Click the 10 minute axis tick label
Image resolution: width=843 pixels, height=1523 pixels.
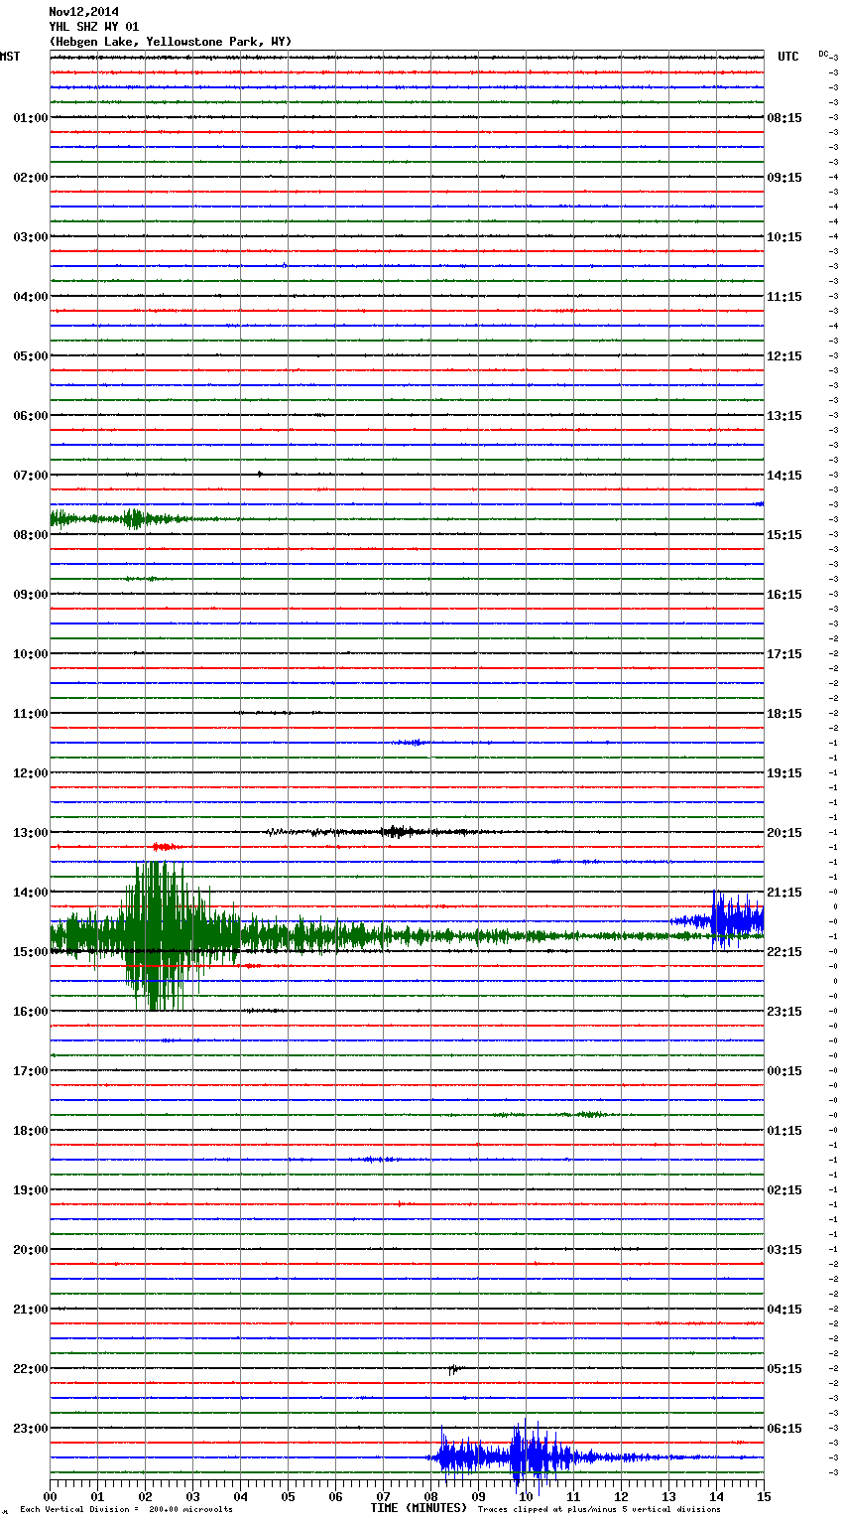point(527,1496)
